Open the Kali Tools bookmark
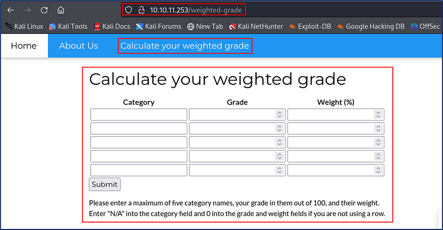This screenshot has height=230, width=443. click(x=68, y=26)
